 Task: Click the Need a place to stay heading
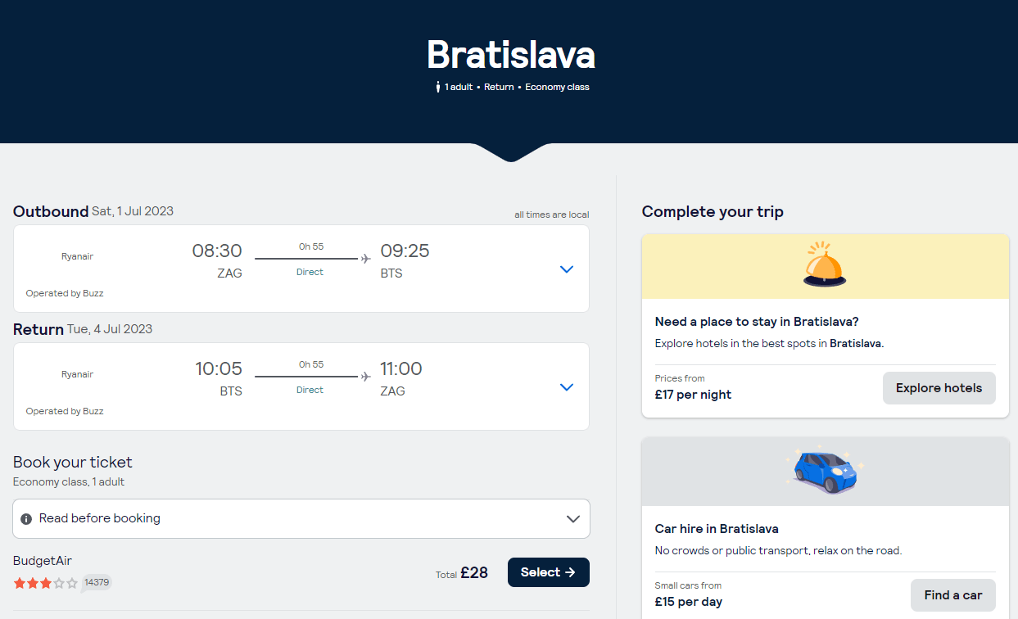click(757, 322)
